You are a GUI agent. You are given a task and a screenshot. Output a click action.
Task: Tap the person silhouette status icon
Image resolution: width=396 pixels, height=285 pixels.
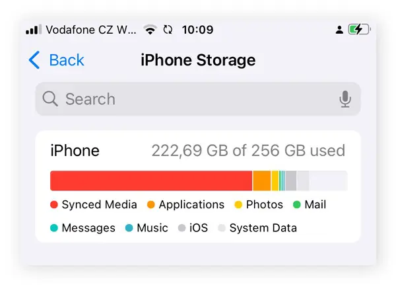[x=339, y=30]
